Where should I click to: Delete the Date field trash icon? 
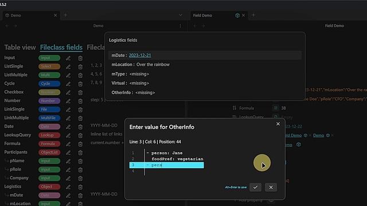(80, 127)
